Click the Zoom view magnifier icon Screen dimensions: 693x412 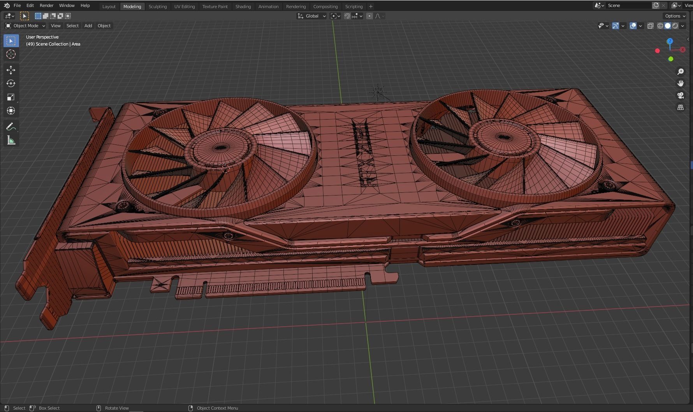681,72
